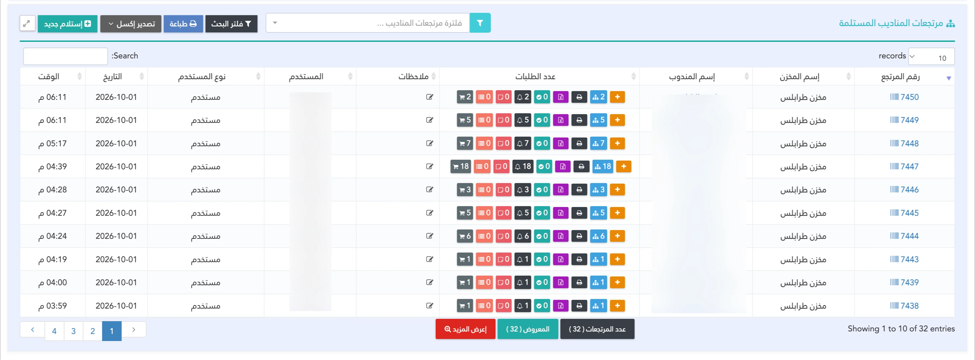975x360 pixels.
Task: Go to page 2 of results
Action: [x=93, y=331]
